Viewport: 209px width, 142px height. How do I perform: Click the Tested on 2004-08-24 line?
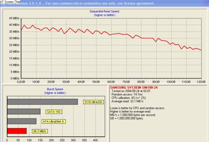[131, 91]
